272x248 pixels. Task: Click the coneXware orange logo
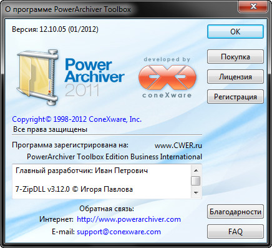pyautogui.click(x=167, y=77)
